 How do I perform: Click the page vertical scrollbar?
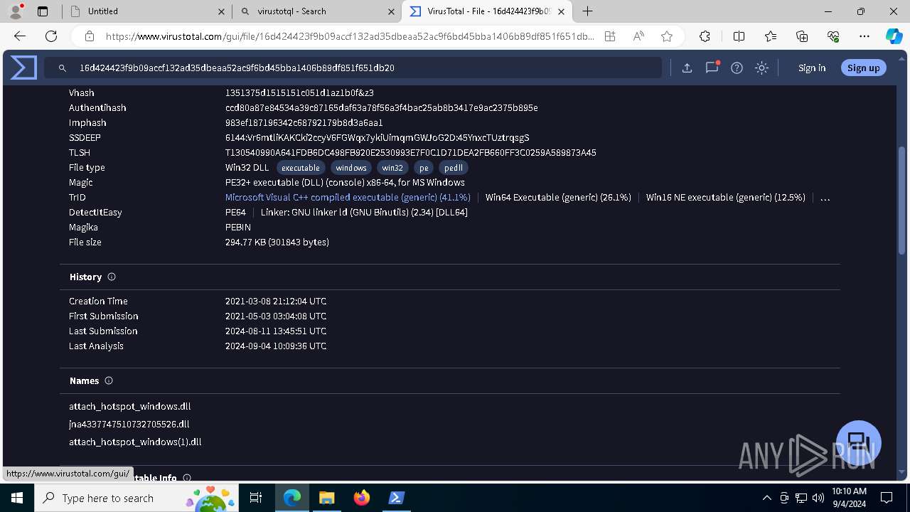tap(902, 199)
